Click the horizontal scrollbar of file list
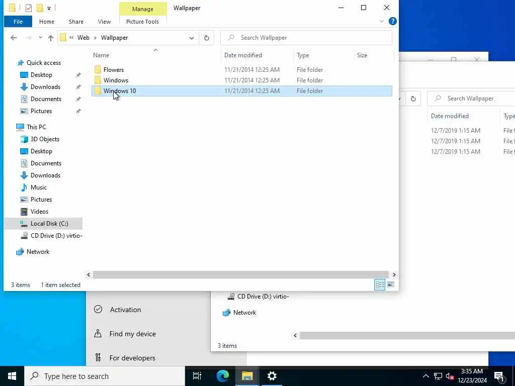Viewport: 515px width, 386px height. [x=241, y=275]
